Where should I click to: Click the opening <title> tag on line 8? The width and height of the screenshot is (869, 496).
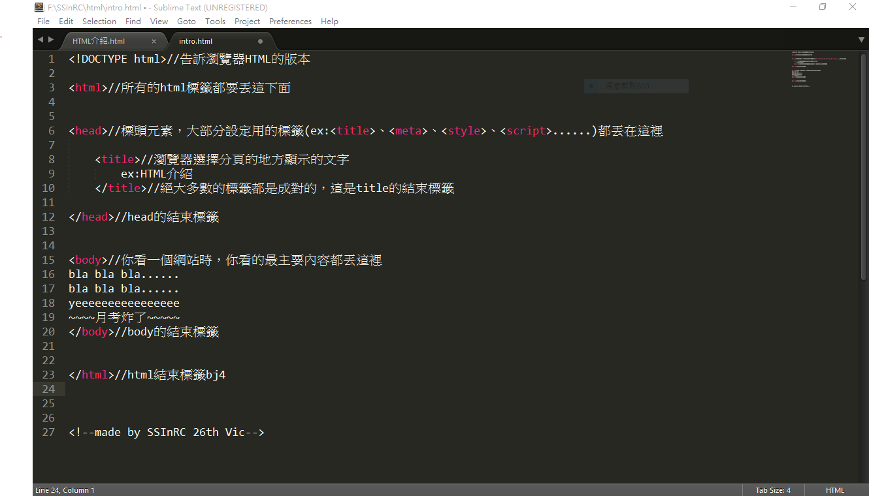(x=118, y=159)
